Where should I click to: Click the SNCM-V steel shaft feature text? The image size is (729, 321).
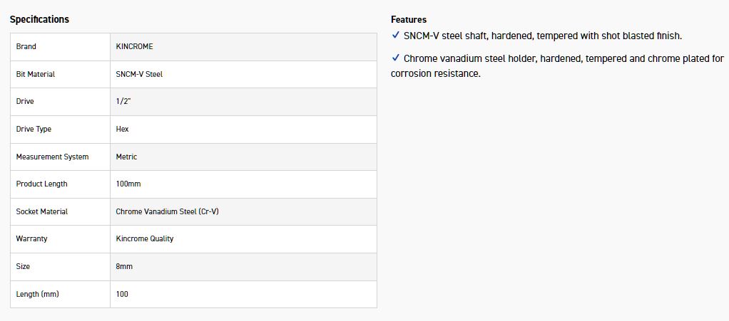[543, 36]
